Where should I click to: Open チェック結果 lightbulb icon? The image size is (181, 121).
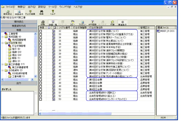pyautogui.click(x=30, y=12)
